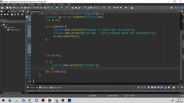Image resolution: width=184 pixels, height=103 pixels.
Task: Click the Step Return debug icon
Action: tap(41, 8)
